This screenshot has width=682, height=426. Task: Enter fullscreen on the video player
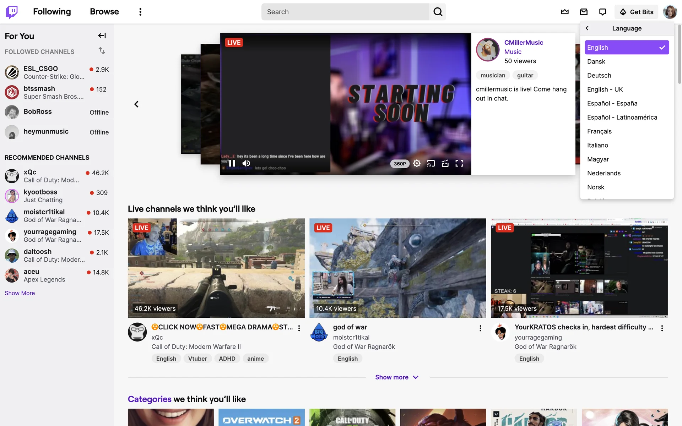click(x=459, y=163)
